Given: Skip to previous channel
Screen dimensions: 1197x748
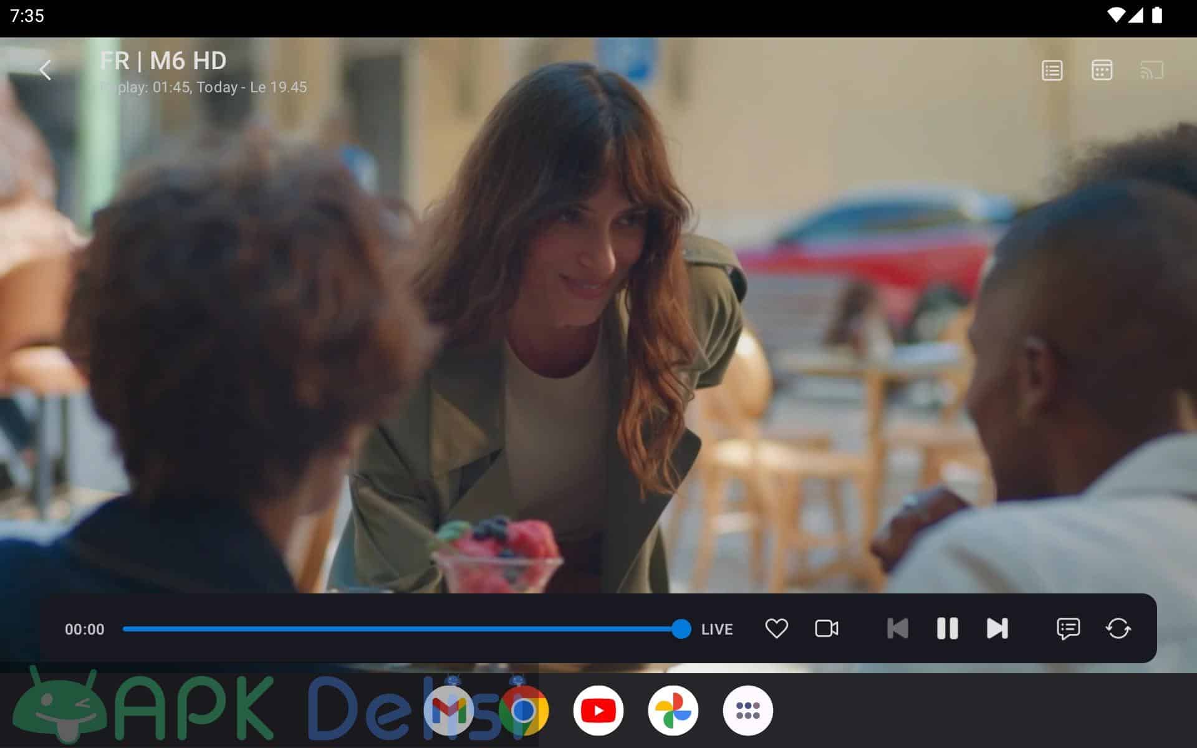Looking at the screenshot, I should (897, 628).
